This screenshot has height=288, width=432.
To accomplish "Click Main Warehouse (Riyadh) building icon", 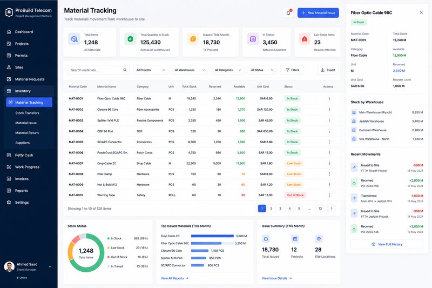I will tap(354, 112).
